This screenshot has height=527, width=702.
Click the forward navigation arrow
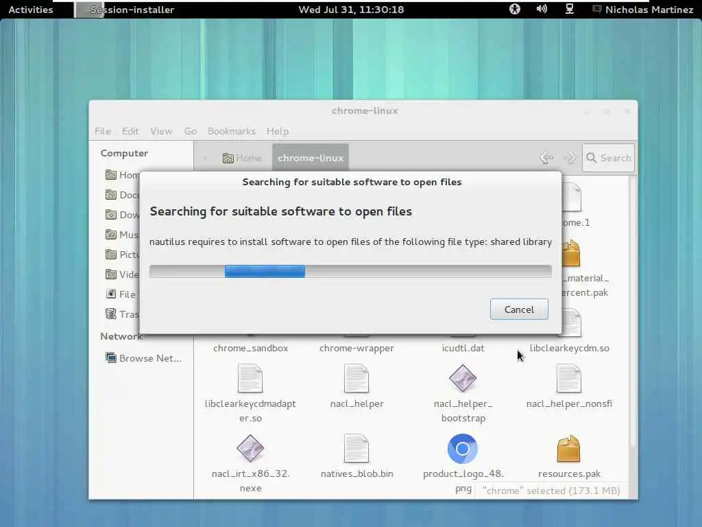[x=570, y=158]
